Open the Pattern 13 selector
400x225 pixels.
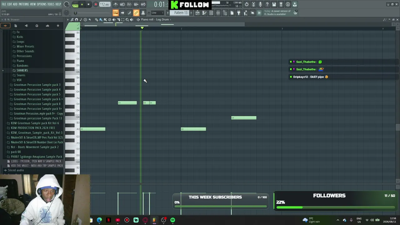181,13
